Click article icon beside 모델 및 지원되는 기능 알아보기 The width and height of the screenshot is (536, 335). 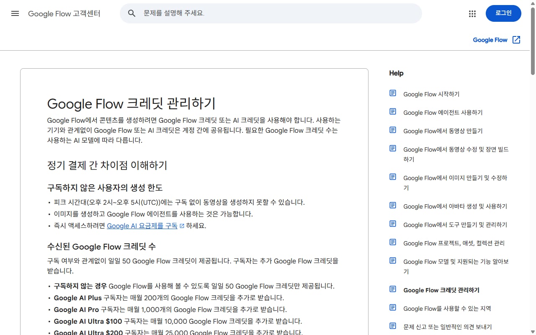point(393,260)
